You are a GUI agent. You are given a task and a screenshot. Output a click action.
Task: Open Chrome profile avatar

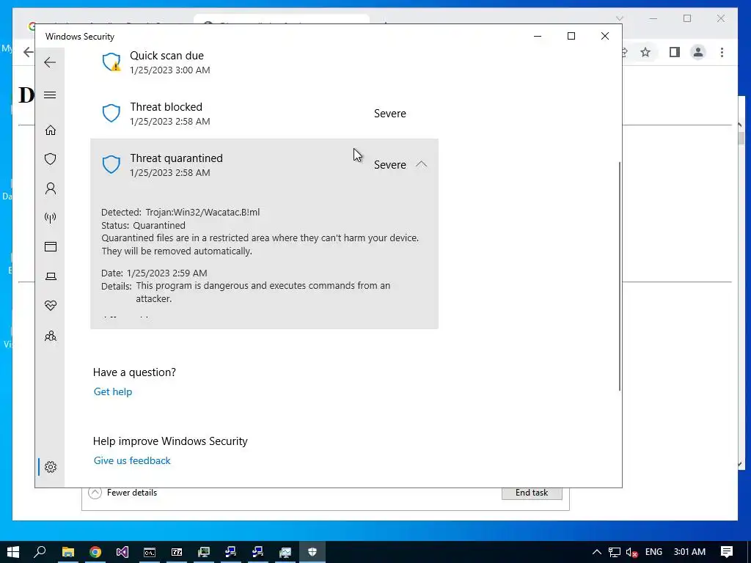[698, 52]
